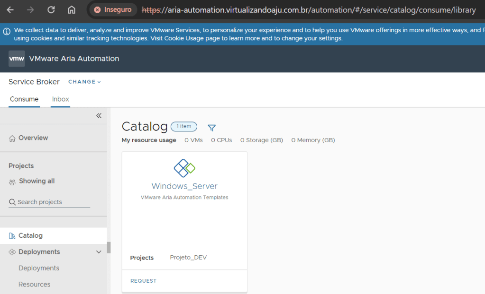
Task: Click Showing all projects selector
Action: click(x=37, y=181)
